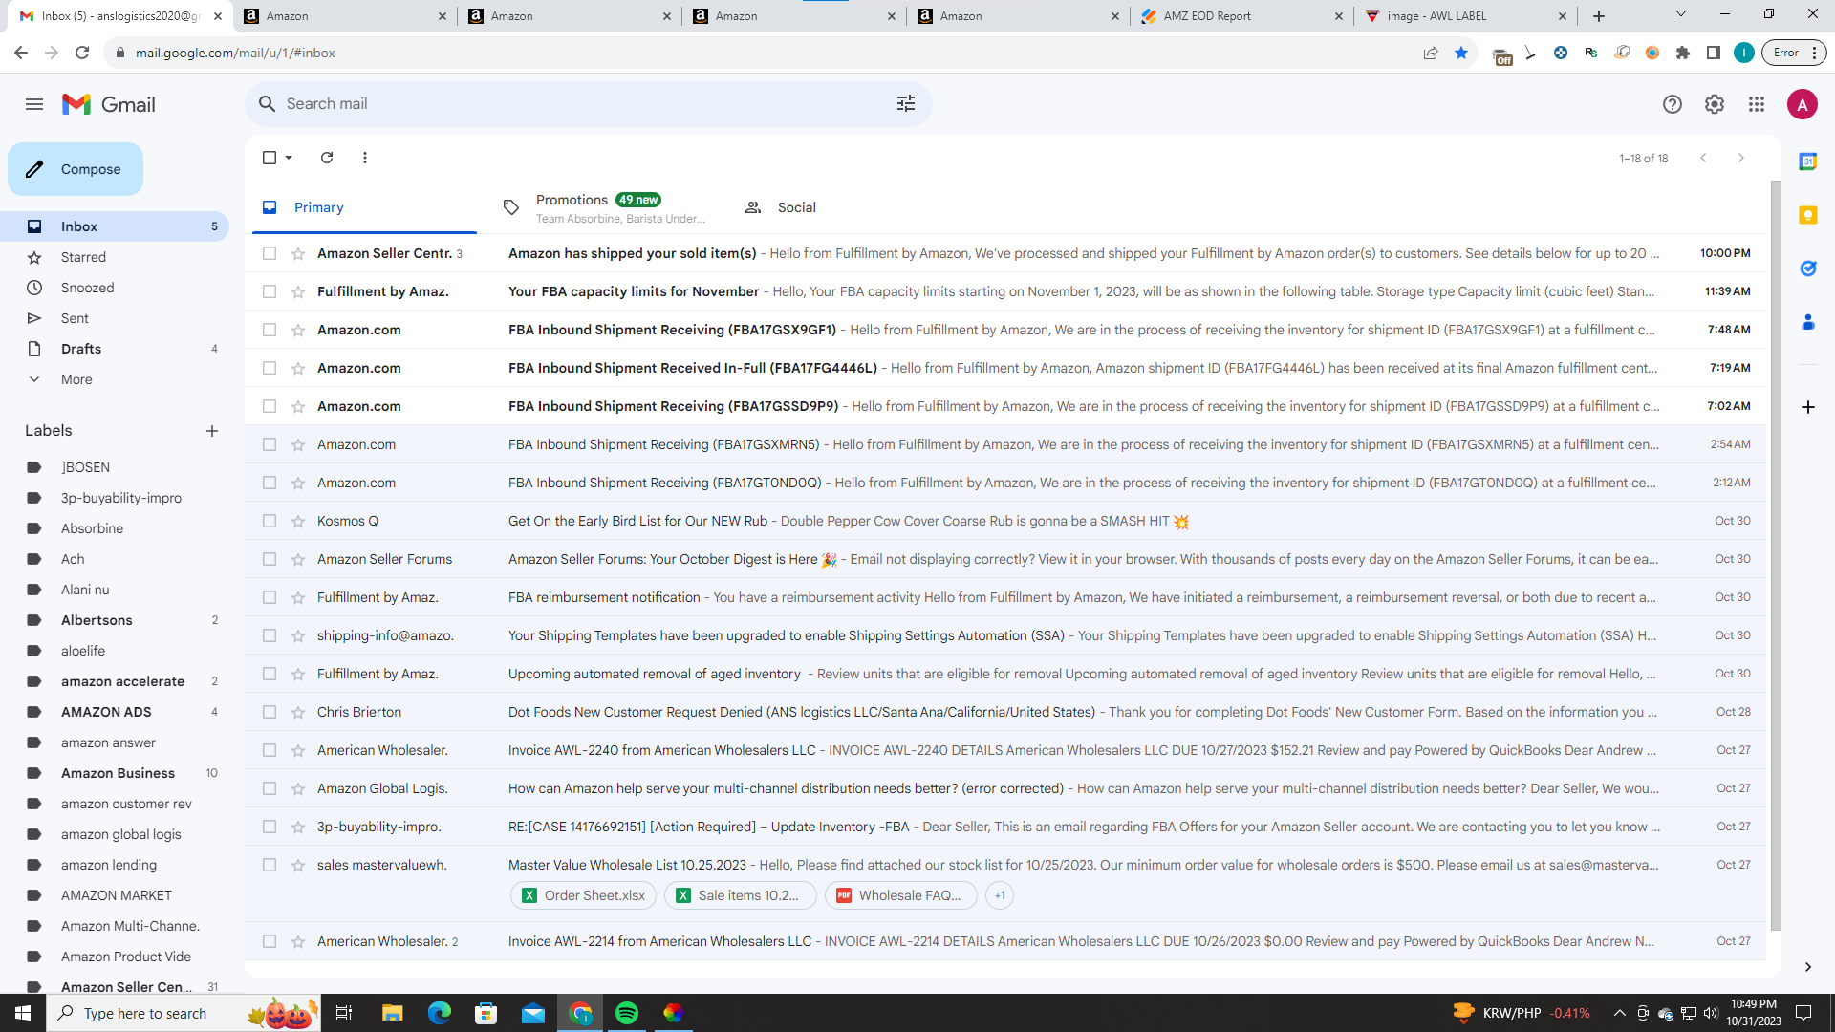Open the Google account avatar A
The height and width of the screenshot is (1032, 1835).
[1803, 104]
